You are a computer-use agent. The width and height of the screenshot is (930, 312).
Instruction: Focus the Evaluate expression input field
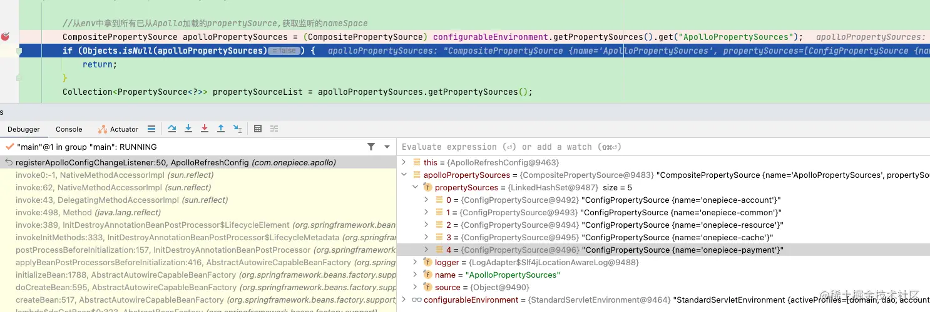click(663, 147)
